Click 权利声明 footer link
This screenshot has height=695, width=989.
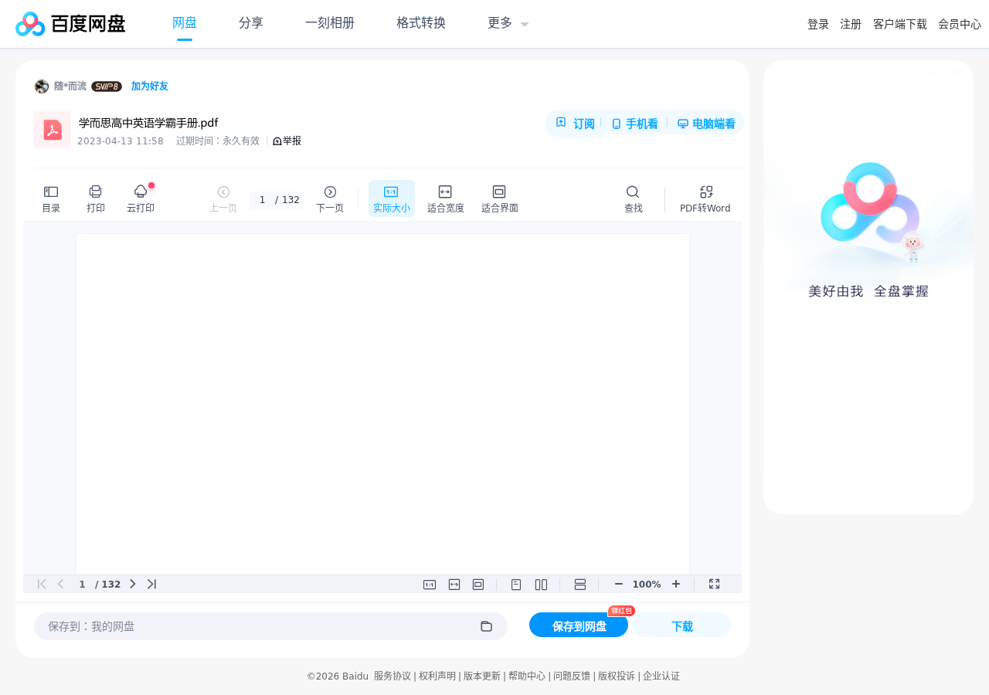tap(437, 676)
